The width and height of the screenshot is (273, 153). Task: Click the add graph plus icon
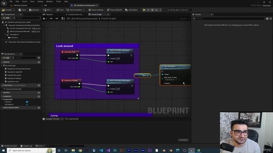click(39, 62)
